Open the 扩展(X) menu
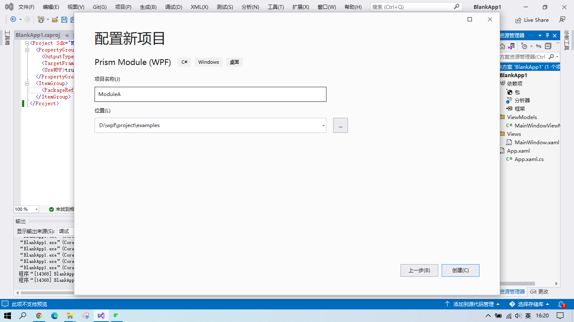The height and width of the screenshot is (322, 574). (x=300, y=7)
